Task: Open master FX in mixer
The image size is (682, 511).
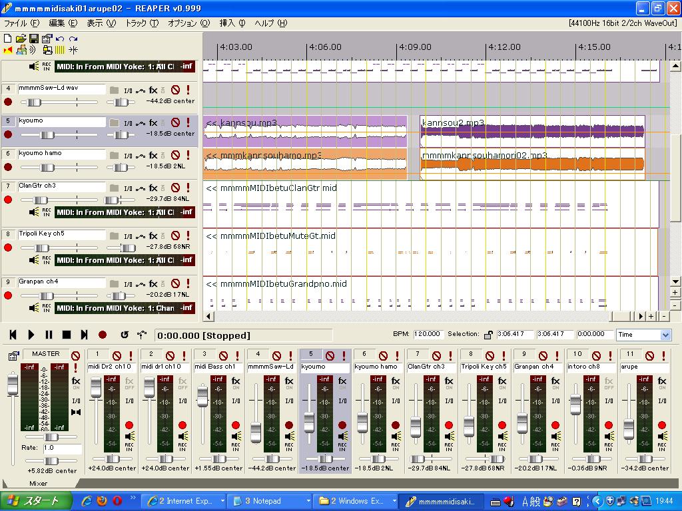Action: tap(76, 383)
